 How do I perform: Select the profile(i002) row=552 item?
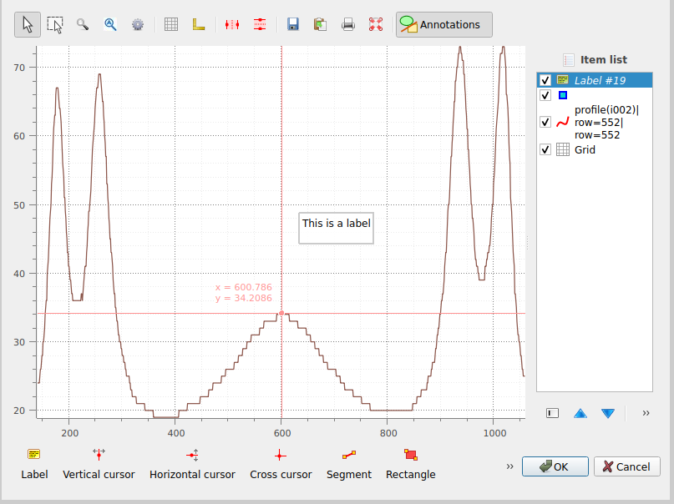coord(595,123)
